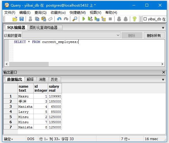Image resolution: width=169 pixels, height=143 pixels.
Task: Open file using the folder toolbar icon
Action: pos(15,19)
